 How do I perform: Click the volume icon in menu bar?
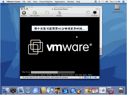click(x=107, y=2)
